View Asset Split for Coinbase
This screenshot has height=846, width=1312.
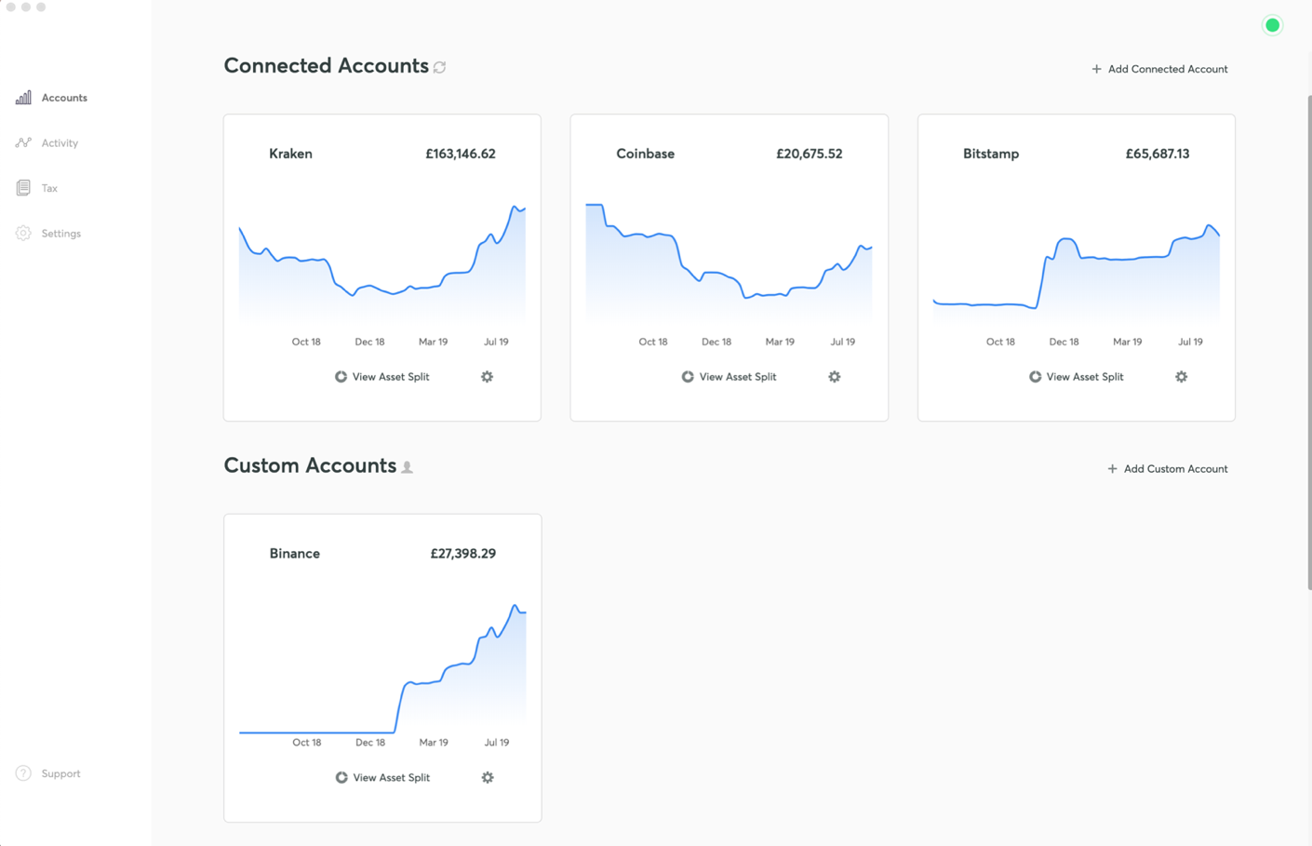(729, 377)
